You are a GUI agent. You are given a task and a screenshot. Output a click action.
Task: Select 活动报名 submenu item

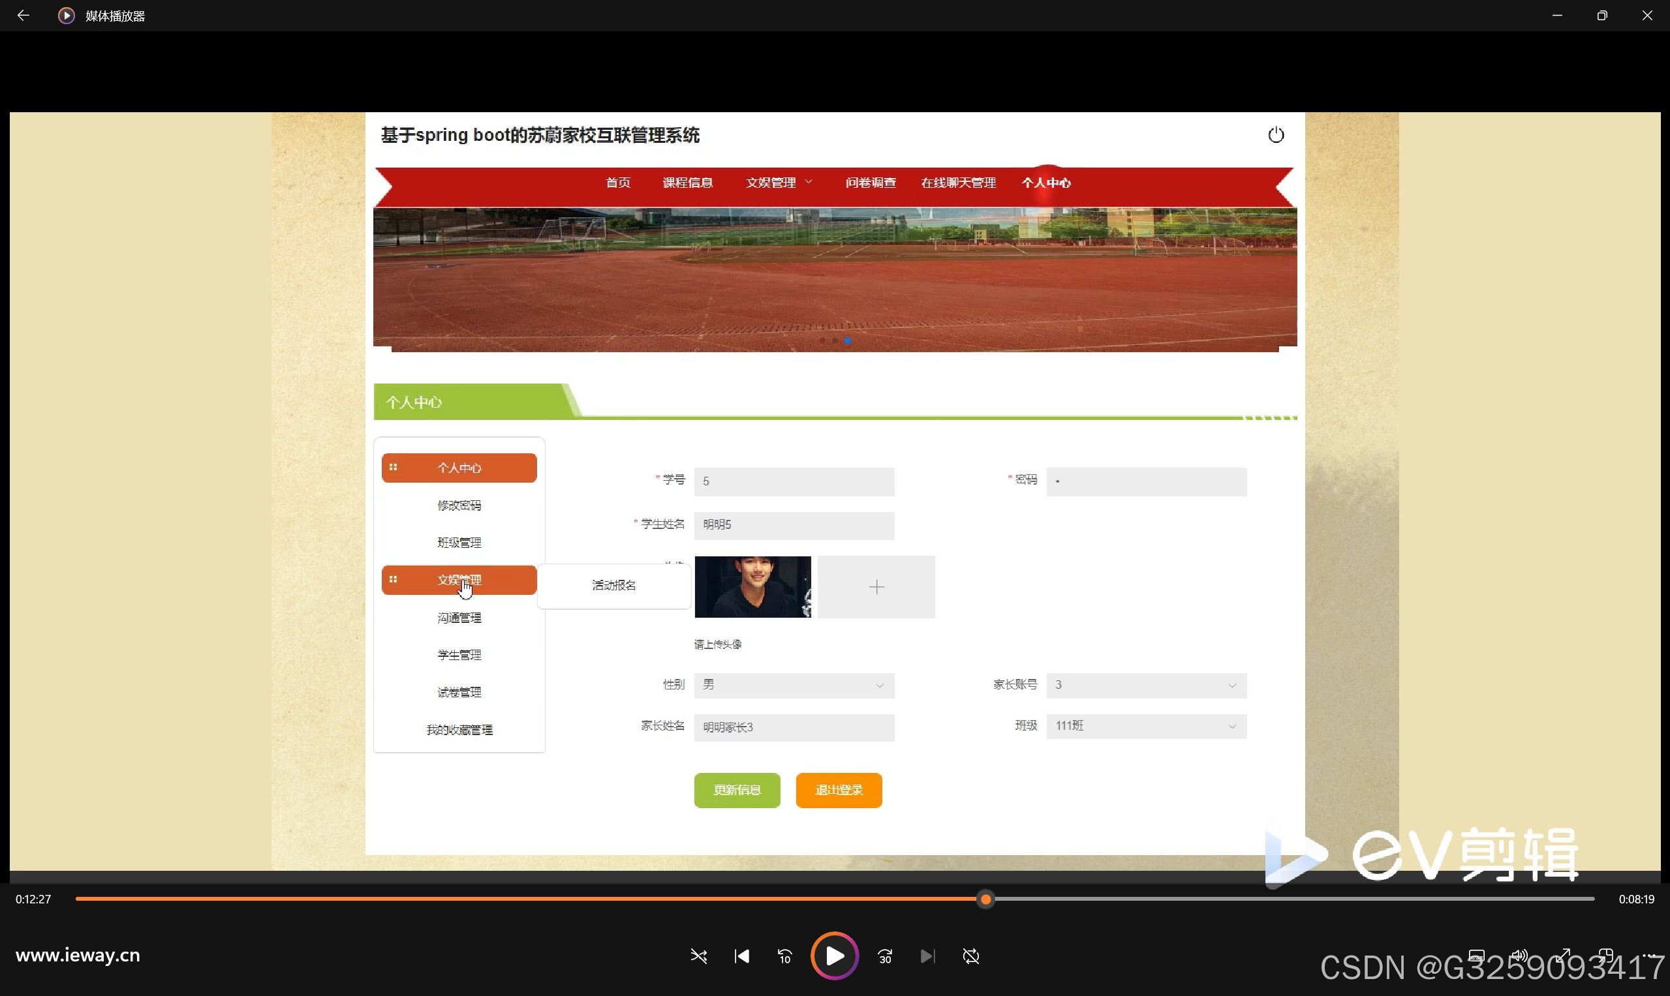pyautogui.click(x=613, y=585)
